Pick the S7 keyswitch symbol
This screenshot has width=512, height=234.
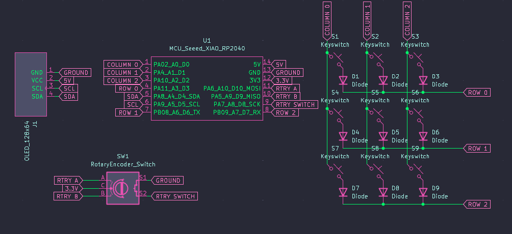coord(337,172)
